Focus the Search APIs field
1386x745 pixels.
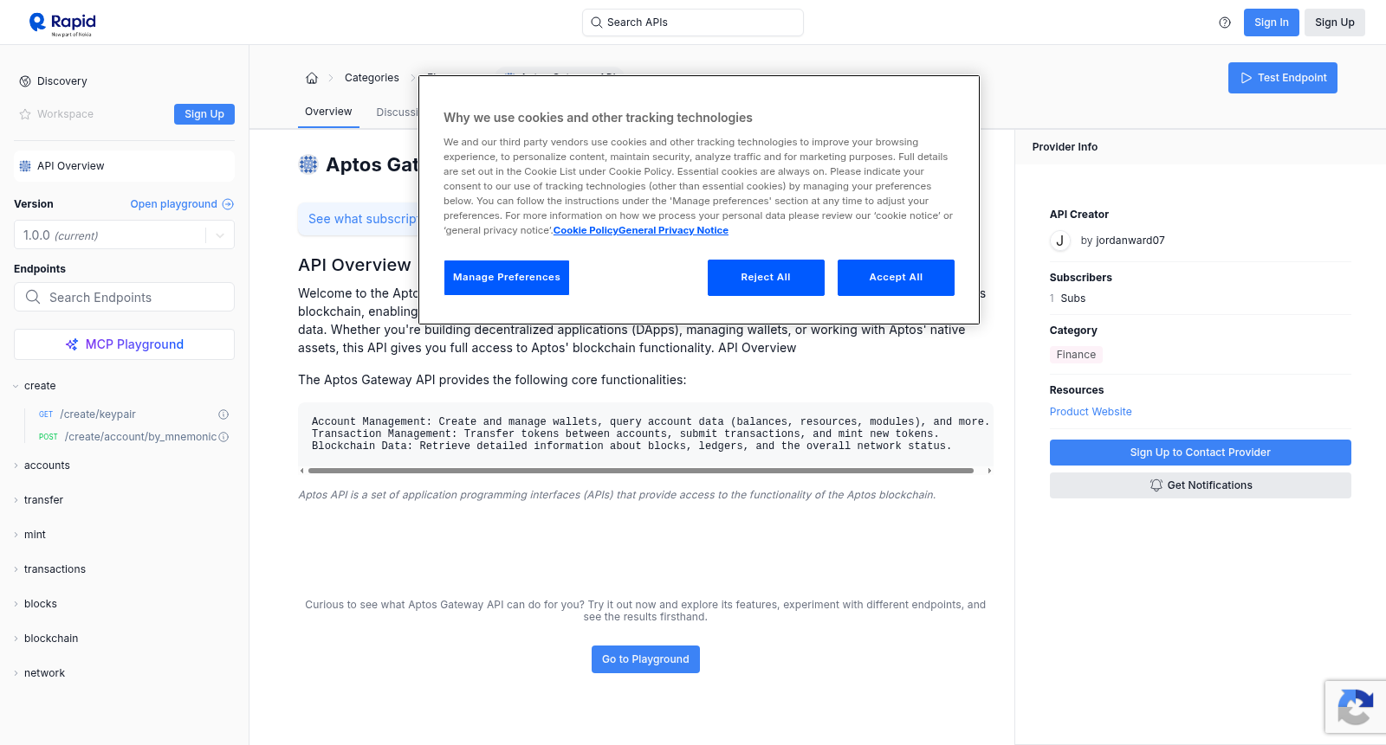pyautogui.click(x=693, y=22)
